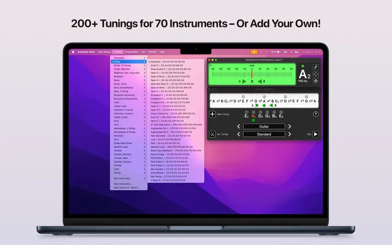The height and width of the screenshot is (245, 392).
Task: Click the circled play icon below 110 Hz
Action: (x=316, y=81)
